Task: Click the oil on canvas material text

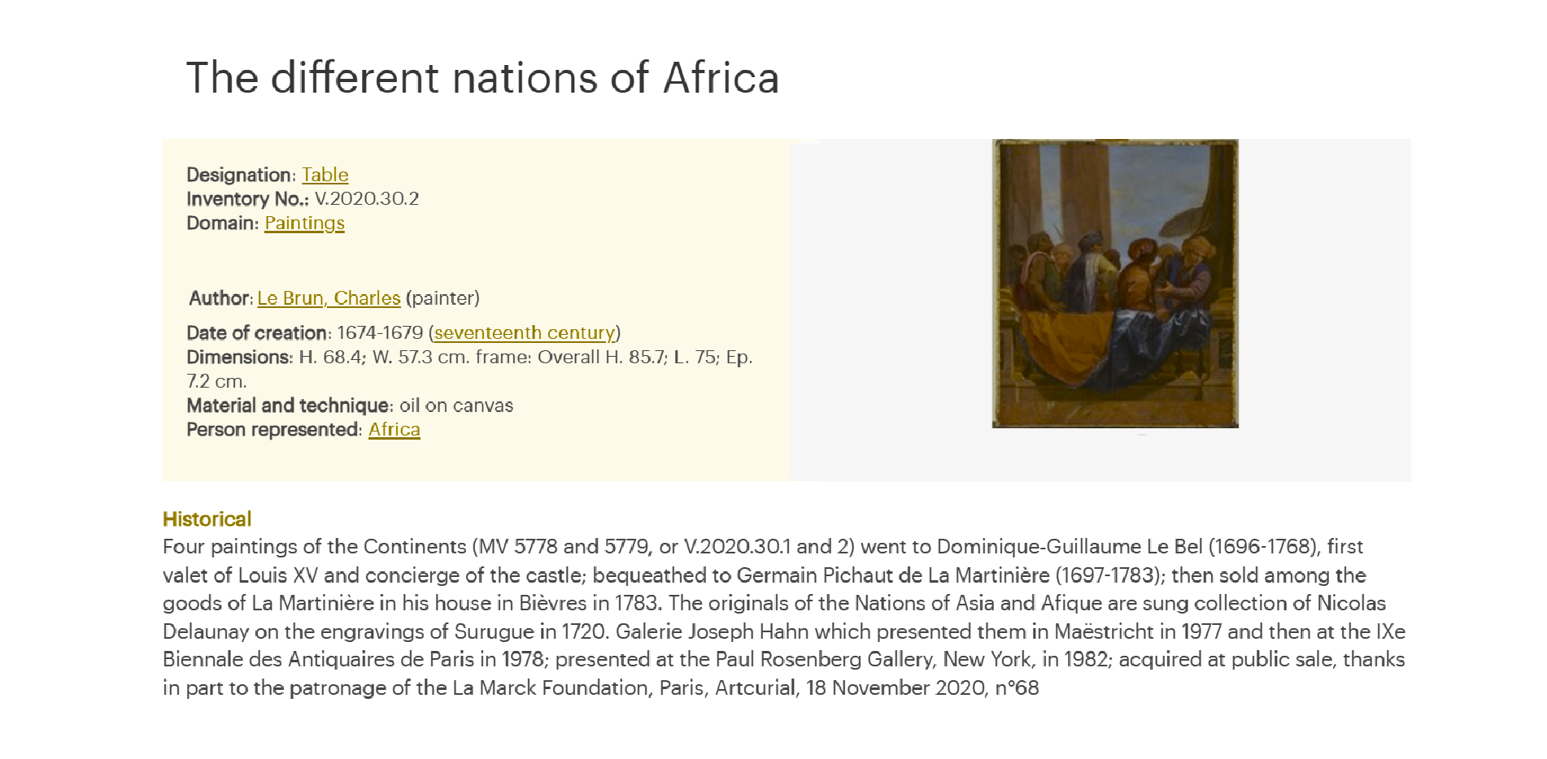Action: (x=456, y=406)
